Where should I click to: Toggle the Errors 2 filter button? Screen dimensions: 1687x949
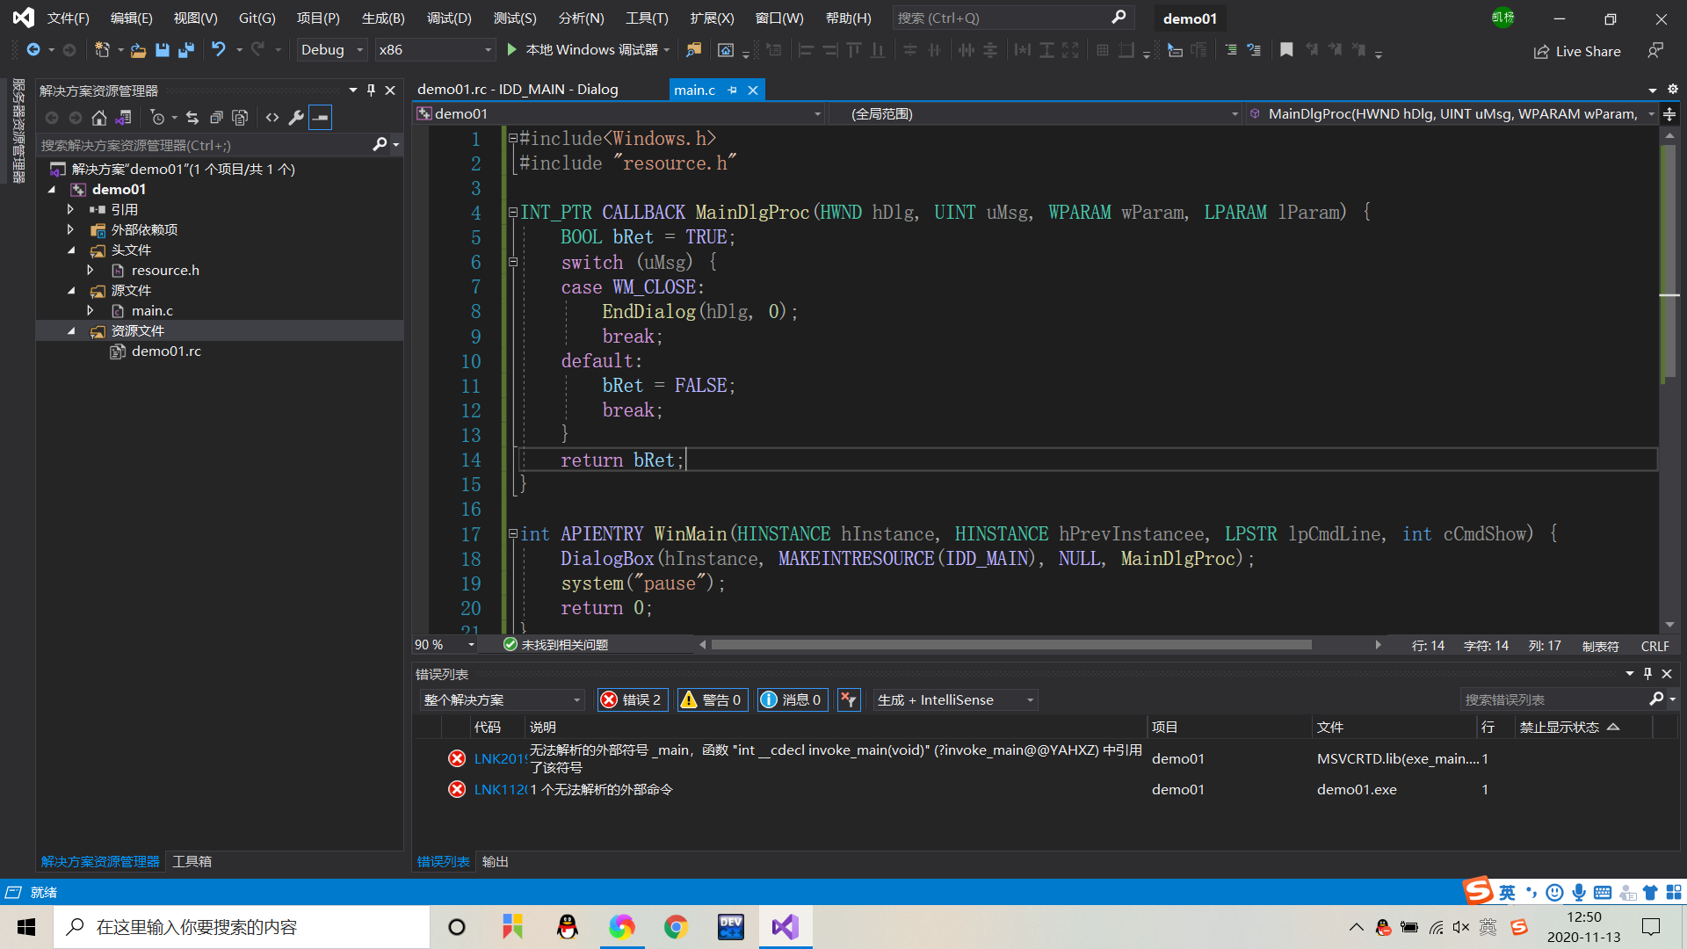click(x=633, y=699)
